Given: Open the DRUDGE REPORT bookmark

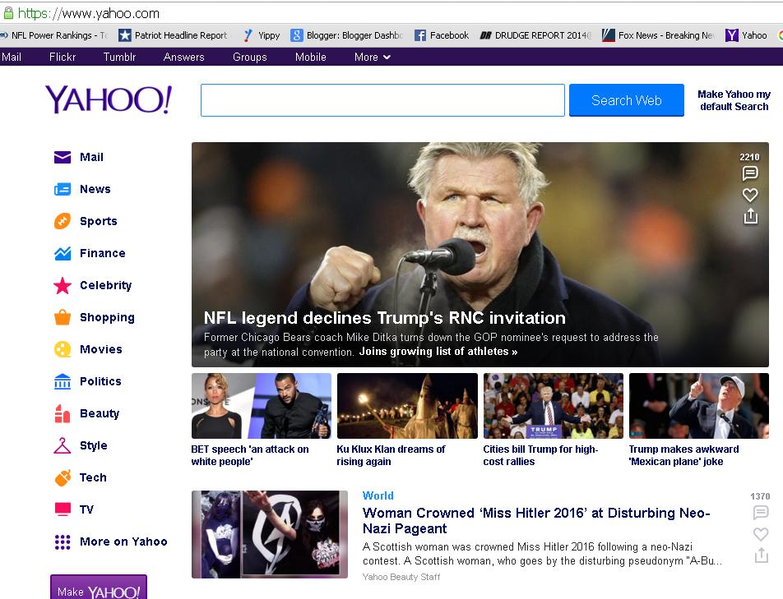Looking at the screenshot, I should (533, 35).
